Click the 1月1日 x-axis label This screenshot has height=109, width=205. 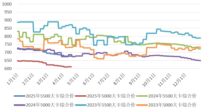tap(13, 79)
